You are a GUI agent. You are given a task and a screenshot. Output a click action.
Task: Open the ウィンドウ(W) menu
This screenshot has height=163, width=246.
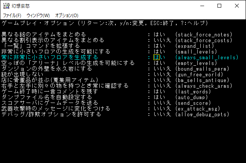point(38,16)
